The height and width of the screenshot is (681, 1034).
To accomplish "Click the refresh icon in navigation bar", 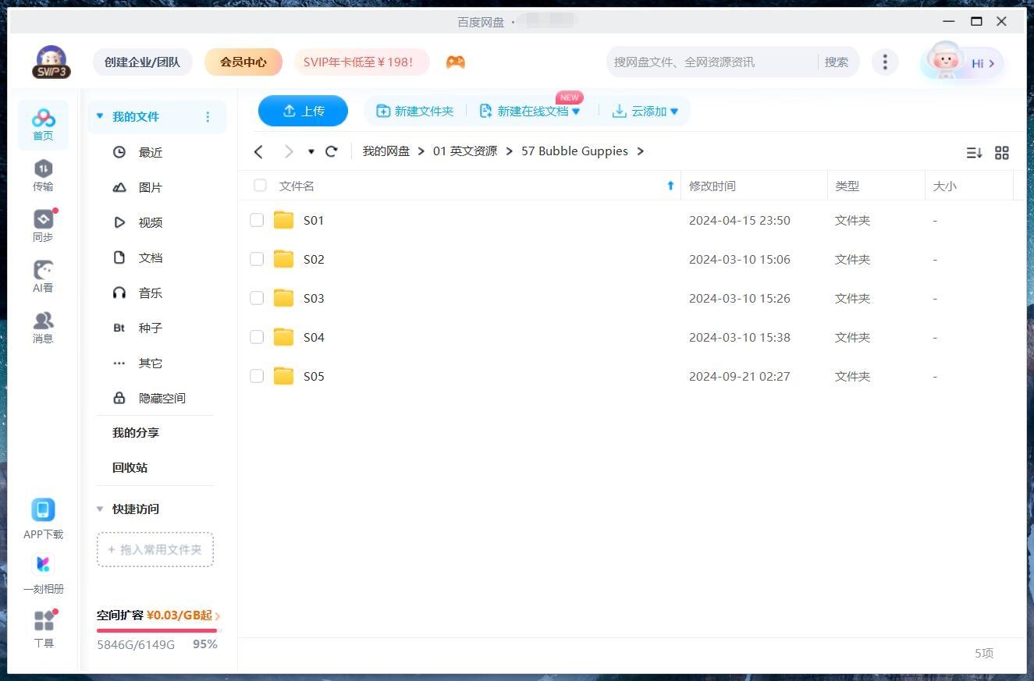I will (332, 151).
